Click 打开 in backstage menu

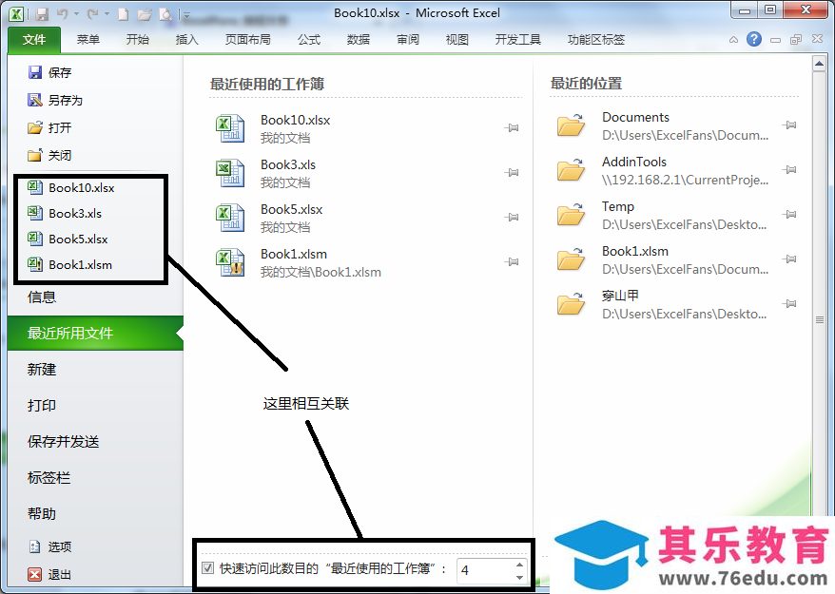pos(49,127)
